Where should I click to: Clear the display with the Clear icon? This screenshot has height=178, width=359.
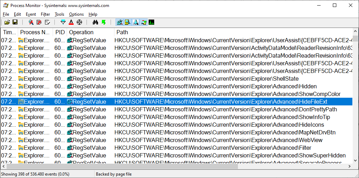click(x=47, y=22)
